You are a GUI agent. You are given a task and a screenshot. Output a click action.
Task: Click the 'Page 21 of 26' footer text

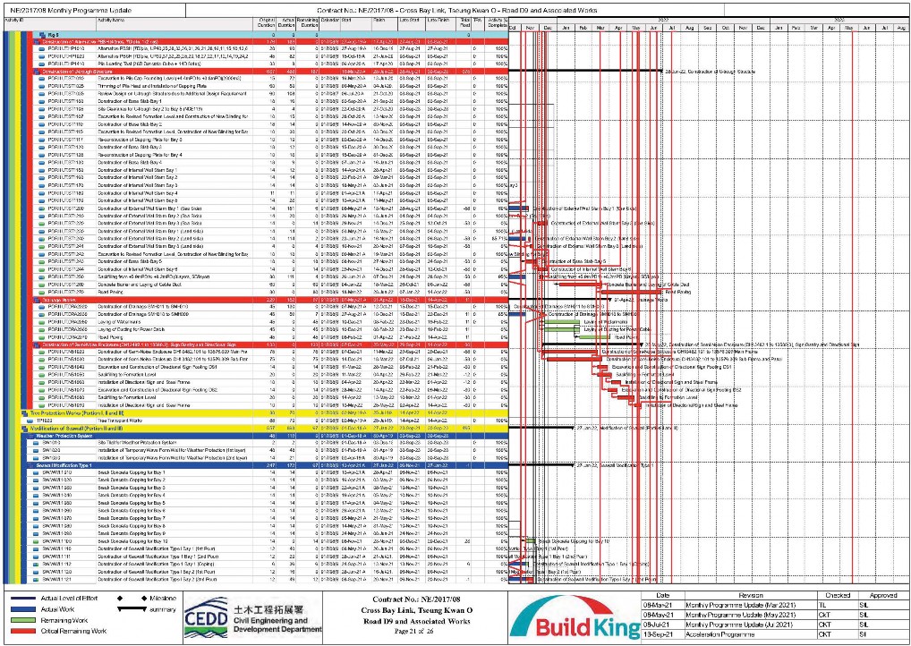tap(413, 630)
